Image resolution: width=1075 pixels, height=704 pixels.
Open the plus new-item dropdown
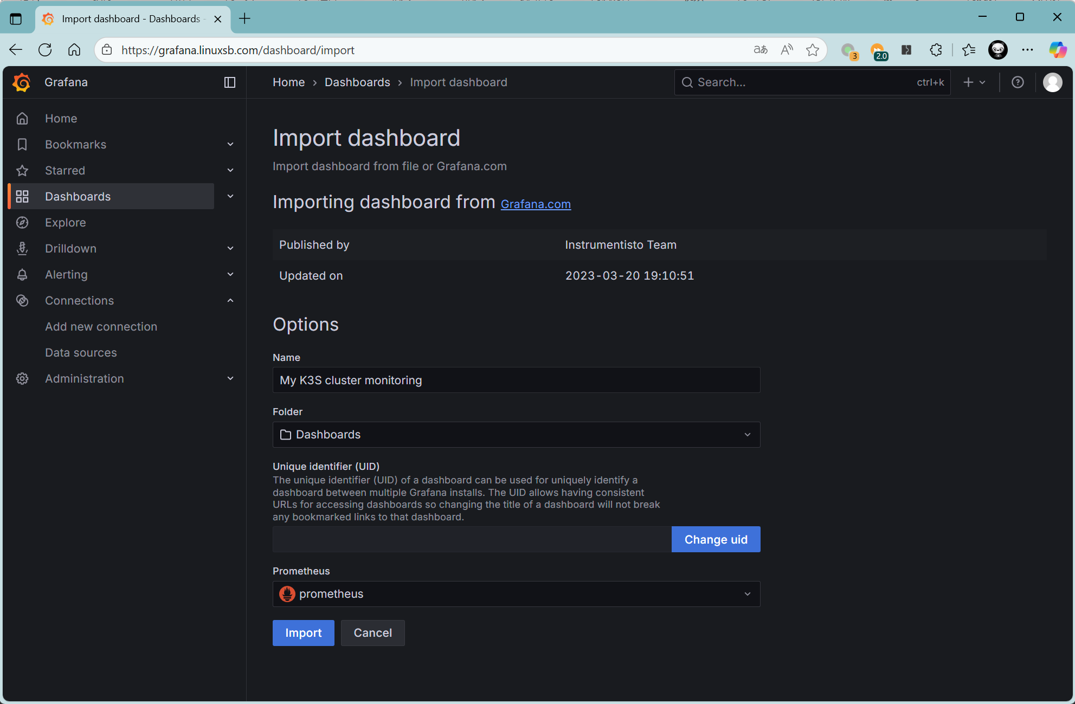[974, 82]
